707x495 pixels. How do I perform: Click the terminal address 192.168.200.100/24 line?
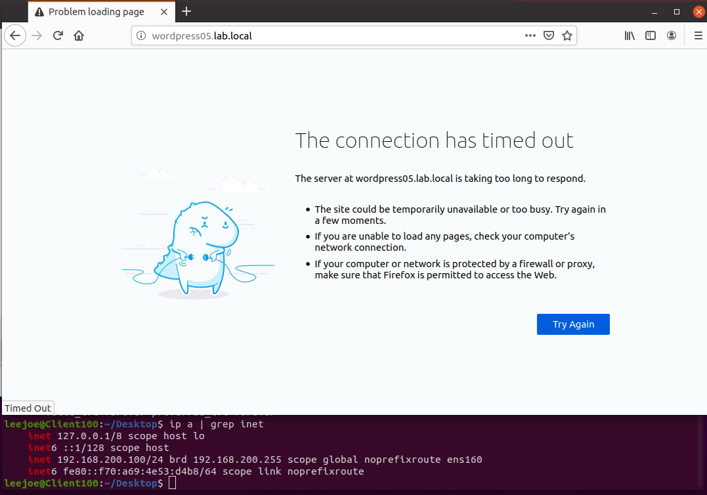255,460
